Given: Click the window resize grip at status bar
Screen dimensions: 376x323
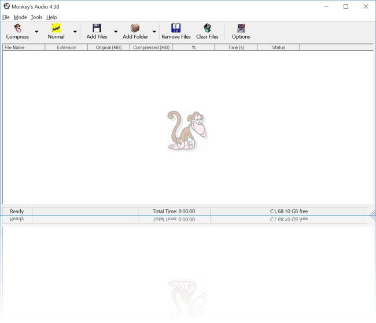Looking at the screenshot, I should pos(373,215).
